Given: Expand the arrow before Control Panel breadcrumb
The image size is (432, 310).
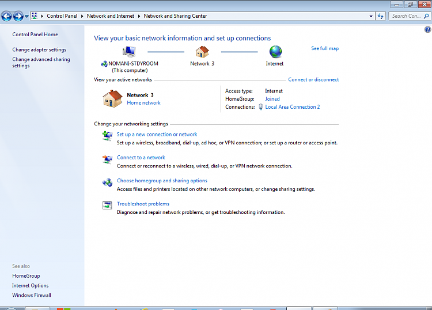Looking at the screenshot, I should 42,16.
